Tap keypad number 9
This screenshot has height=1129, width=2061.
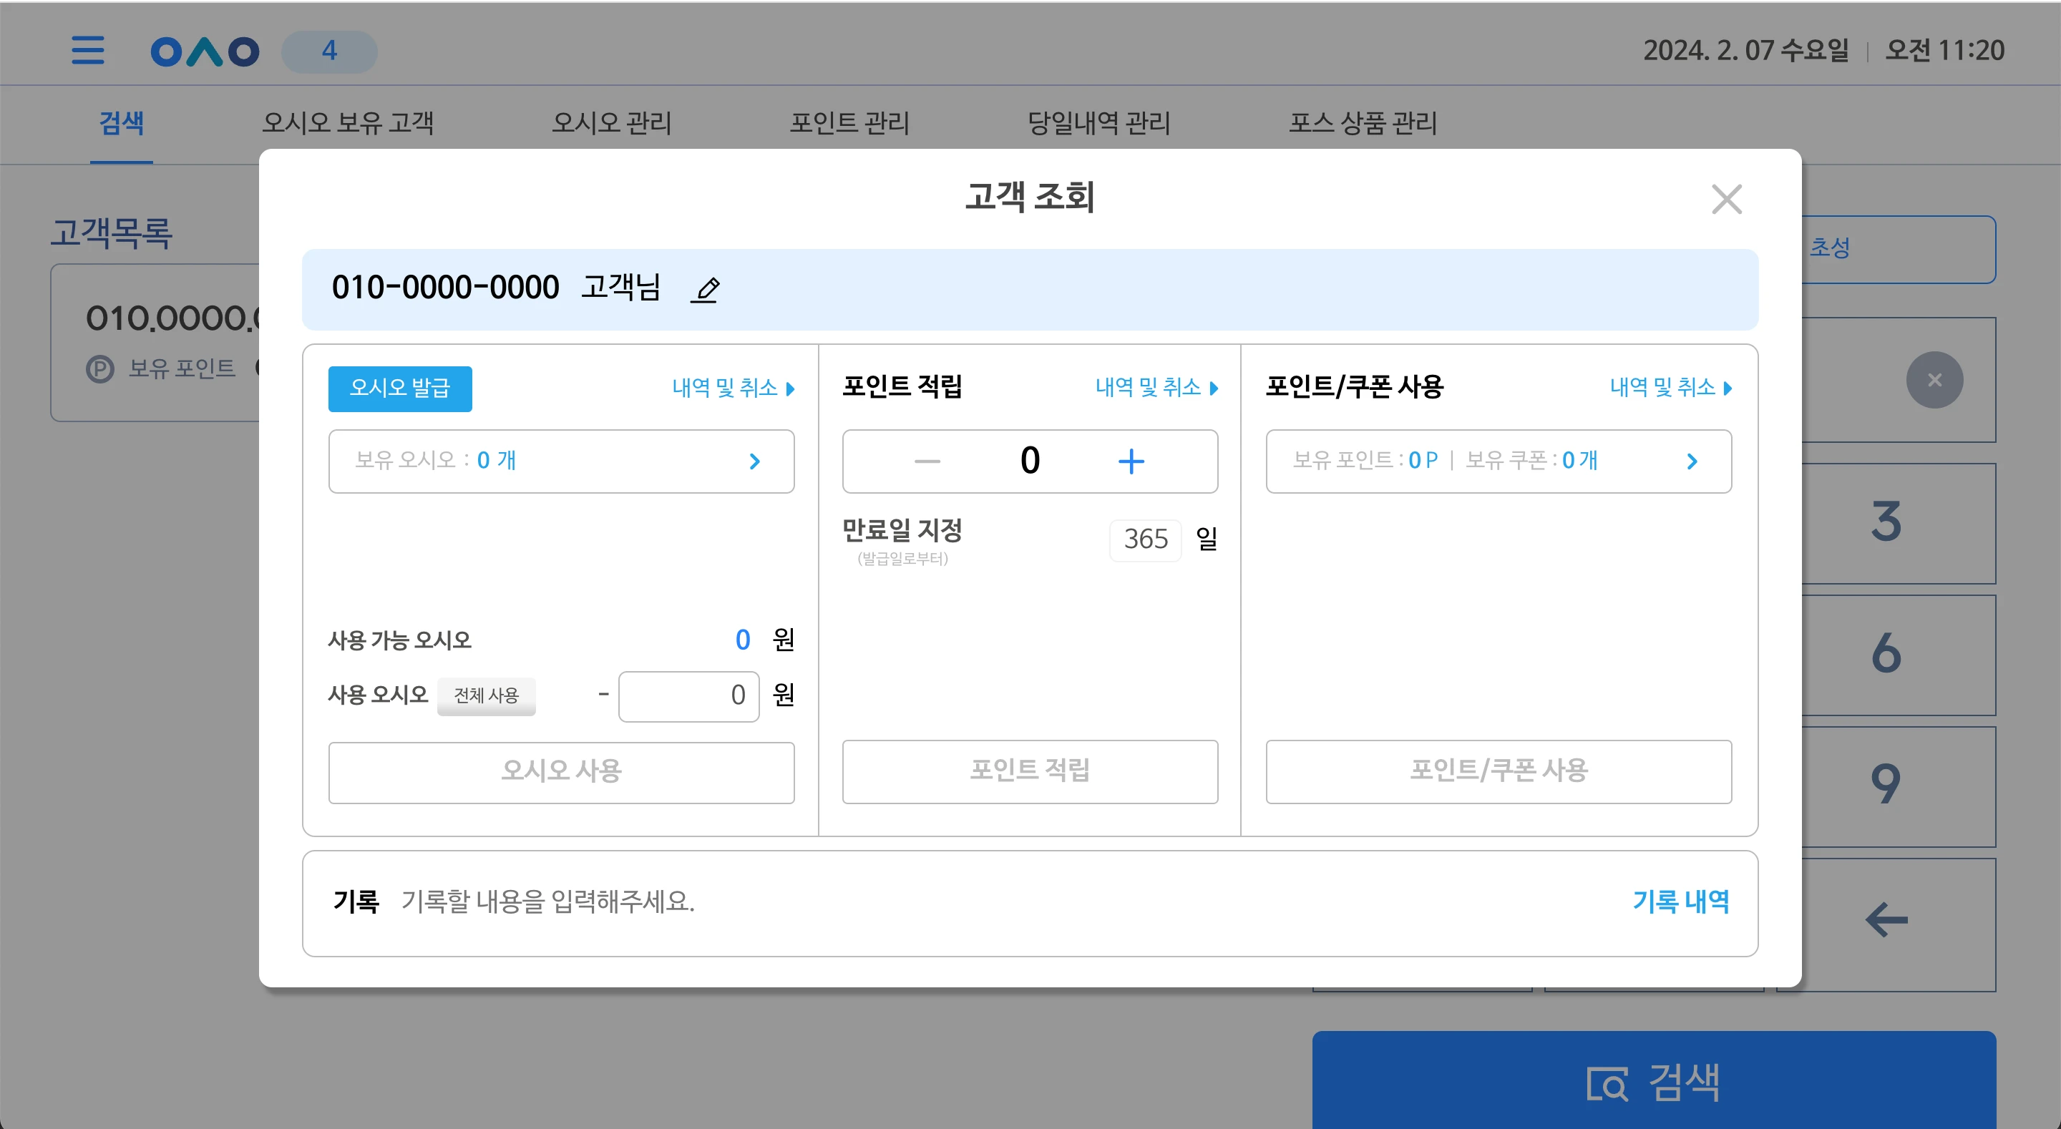point(1886,785)
